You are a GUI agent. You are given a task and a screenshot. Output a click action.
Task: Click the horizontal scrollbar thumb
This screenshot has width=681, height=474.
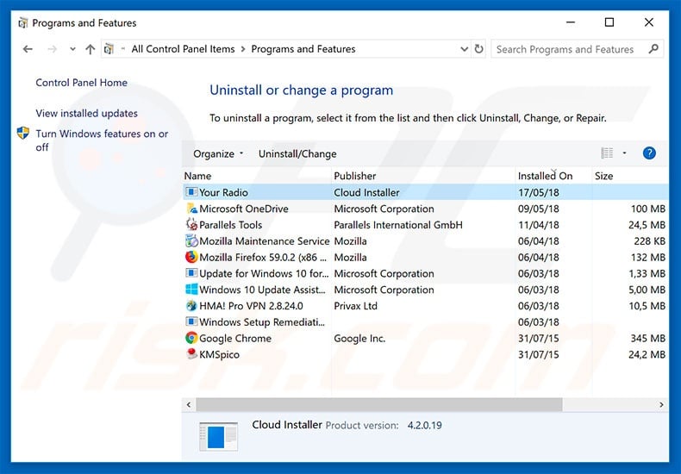379,404
